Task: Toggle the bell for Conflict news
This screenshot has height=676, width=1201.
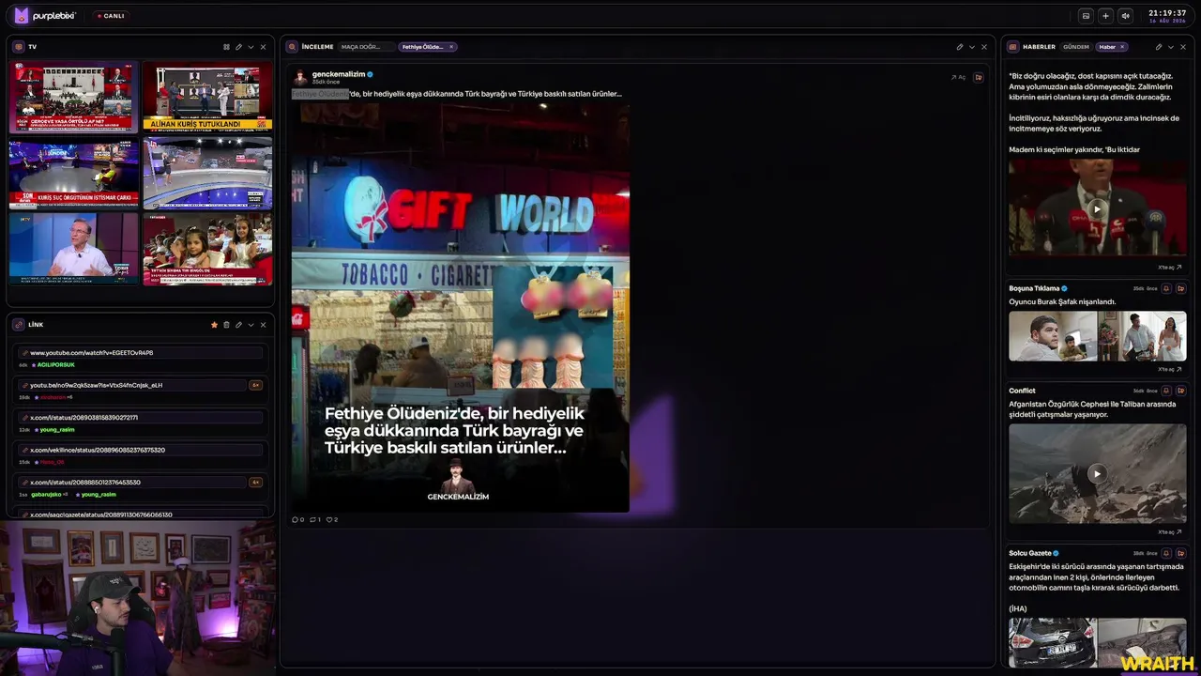Action: [1166, 391]
